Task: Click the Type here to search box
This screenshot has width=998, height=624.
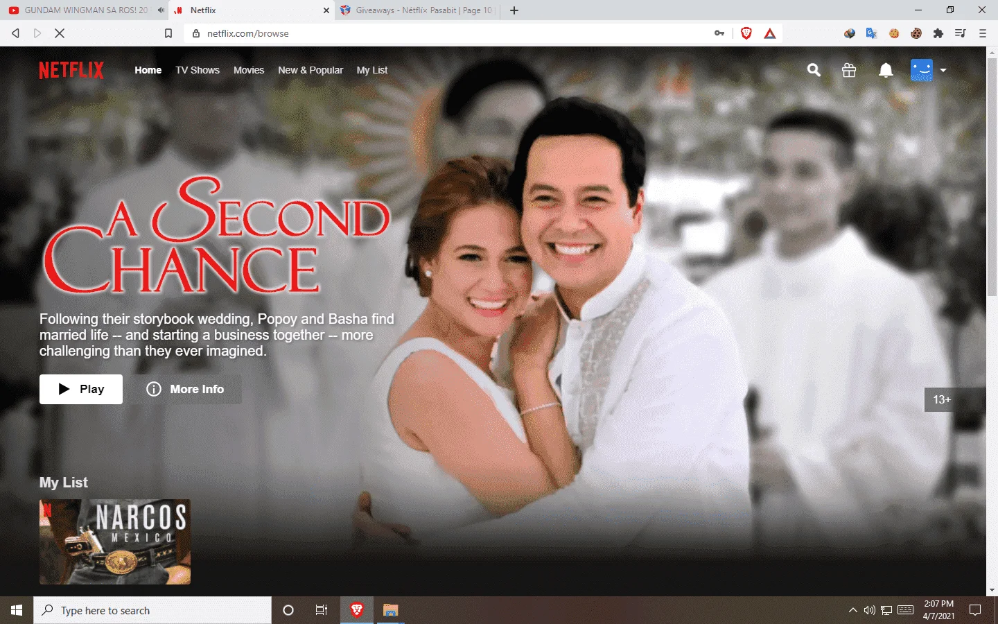Action: click(x=152, y=610)
